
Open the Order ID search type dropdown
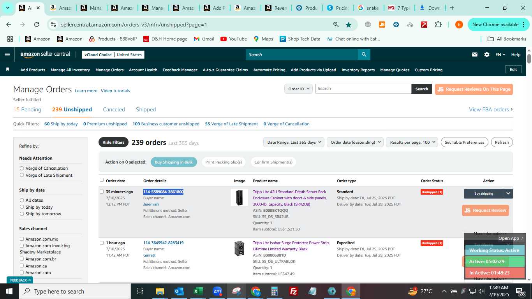tap(298, 89)
